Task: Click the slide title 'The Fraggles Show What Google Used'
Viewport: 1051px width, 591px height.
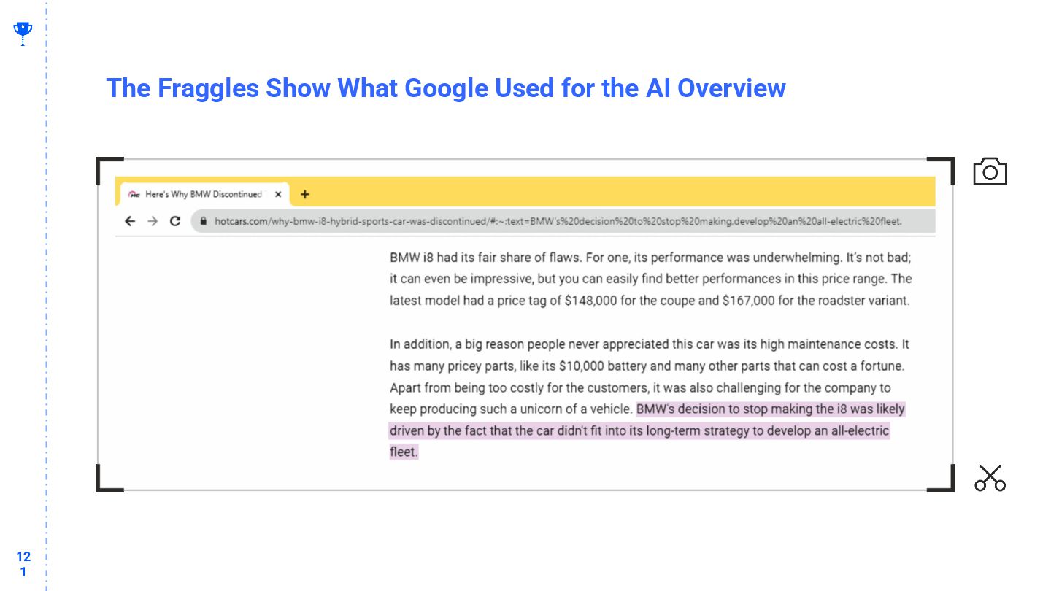Action: 446,88
